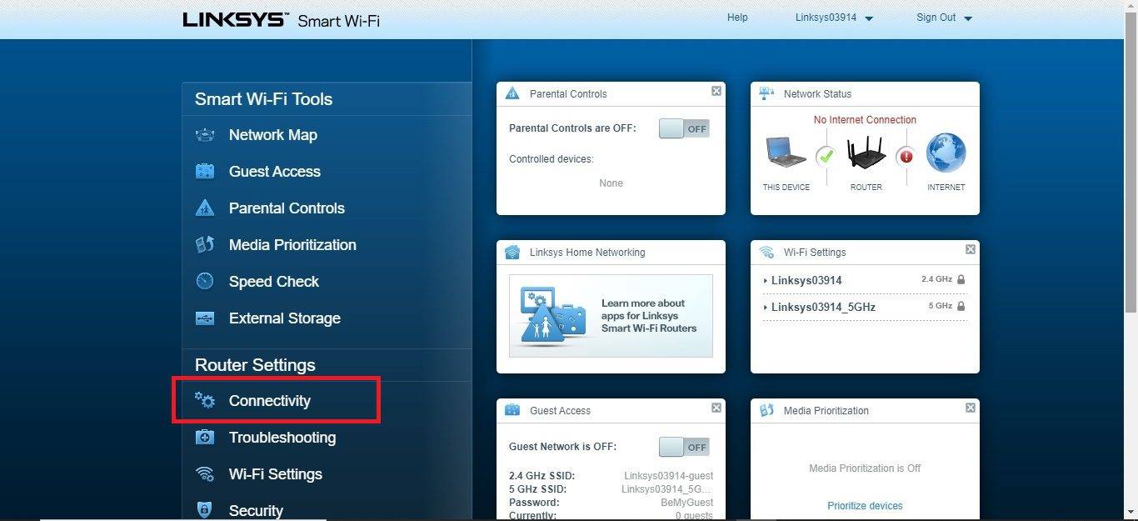Expand Linksys03914_5GHz network details

tap(822, 307)
